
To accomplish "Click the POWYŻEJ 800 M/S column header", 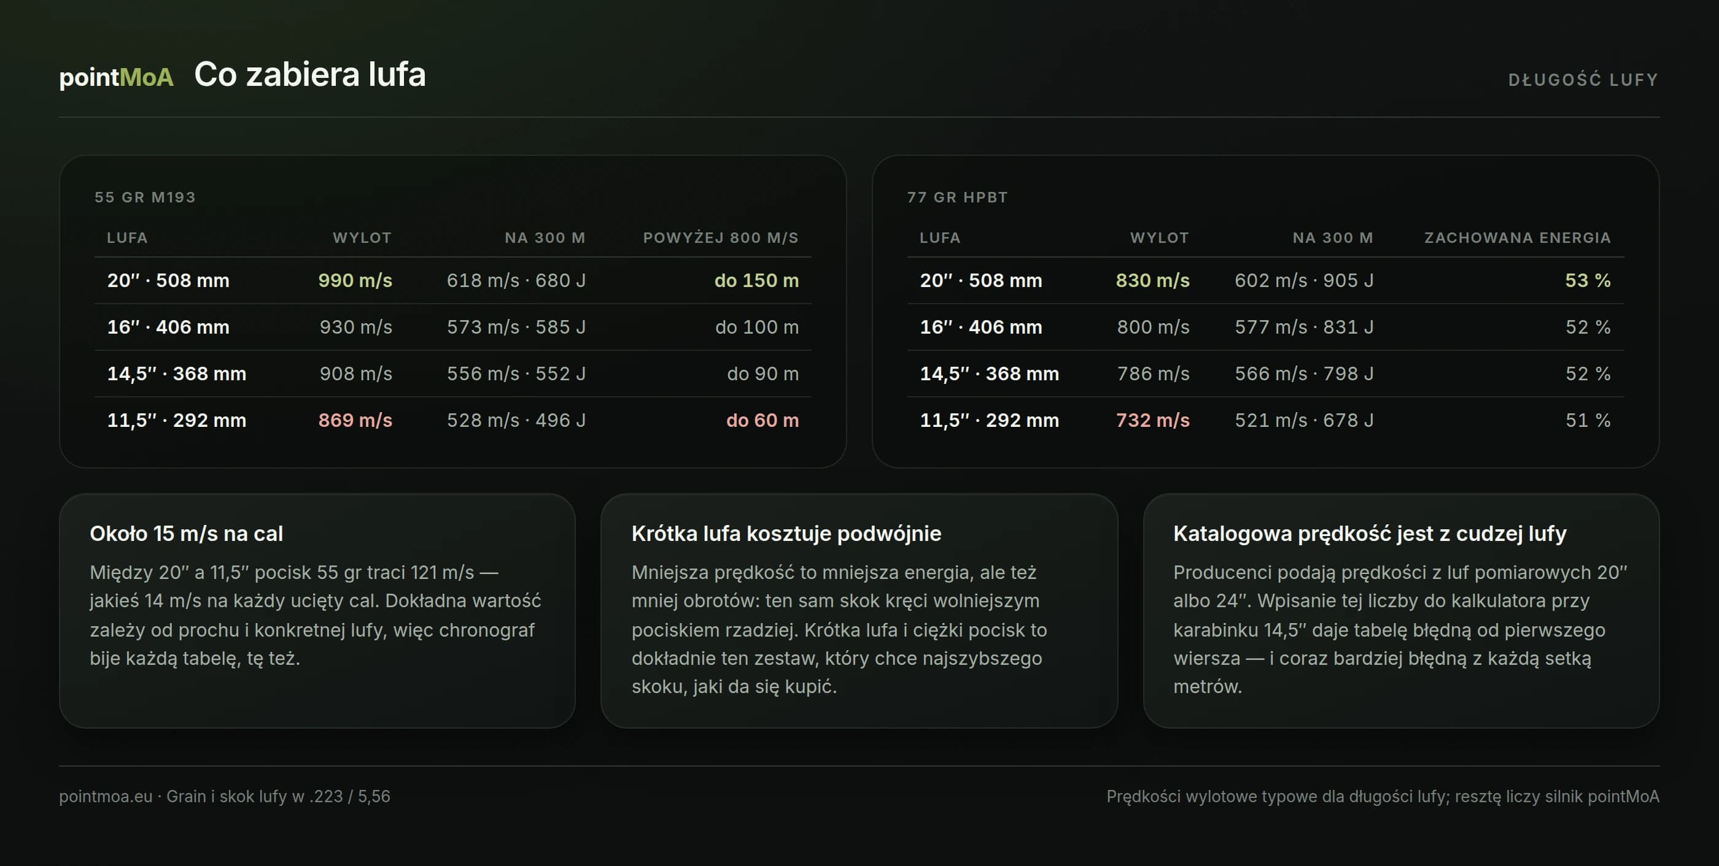I will 721,238.
